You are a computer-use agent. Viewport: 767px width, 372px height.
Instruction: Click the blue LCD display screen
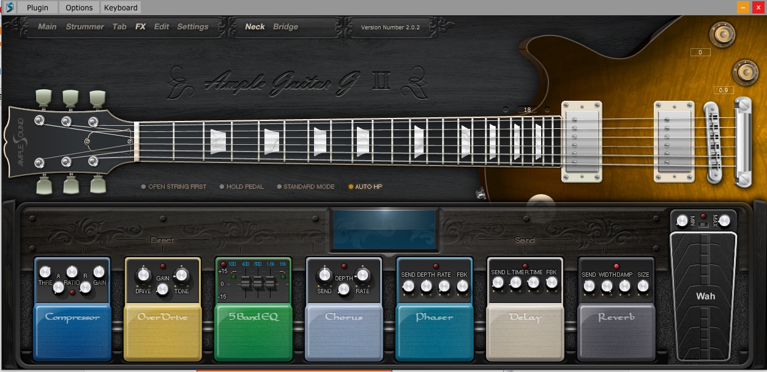[x=384, y=229]
